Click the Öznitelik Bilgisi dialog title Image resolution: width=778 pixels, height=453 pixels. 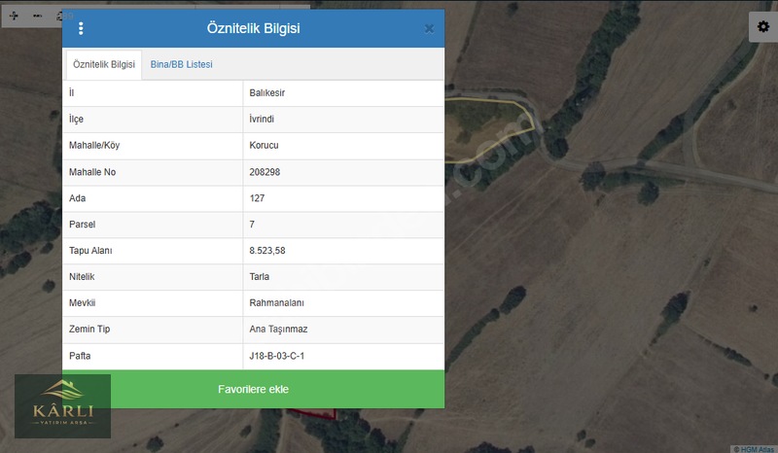click(253, 28)
